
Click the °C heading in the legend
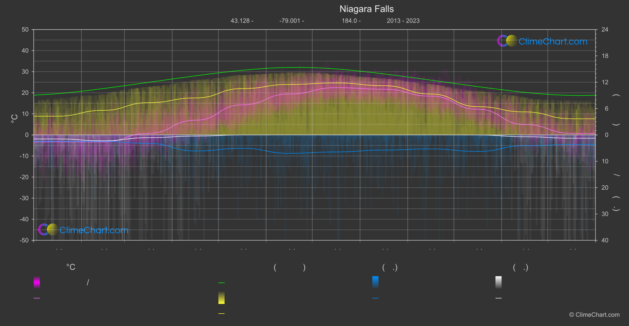[71, 268]
